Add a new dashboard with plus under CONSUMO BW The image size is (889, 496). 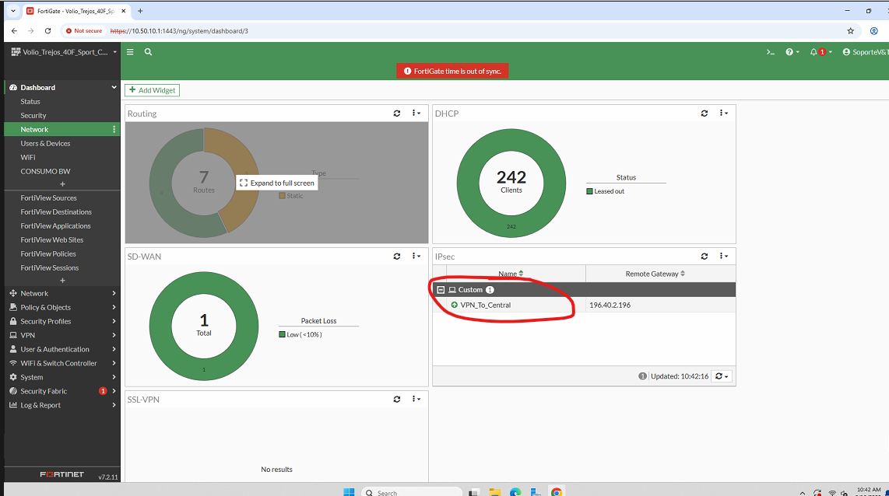[x=62, y=184]
